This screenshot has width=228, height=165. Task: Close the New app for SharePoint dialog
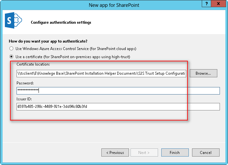[x=219, y=4]
